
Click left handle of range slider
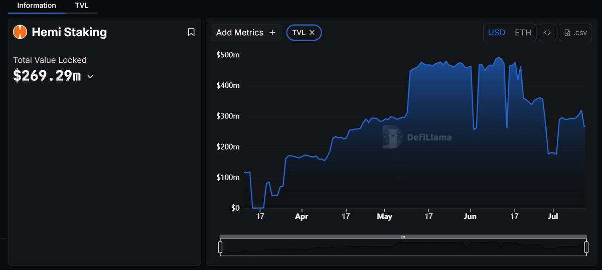pos(220,247)
